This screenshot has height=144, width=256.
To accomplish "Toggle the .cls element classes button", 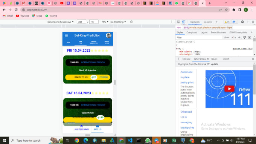I will coord(234,38).
